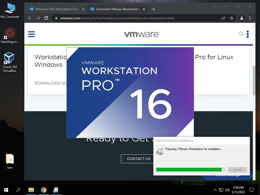Click the address bar URL
The width and height of the screenshot is (260, 195).
pos(117,18)
